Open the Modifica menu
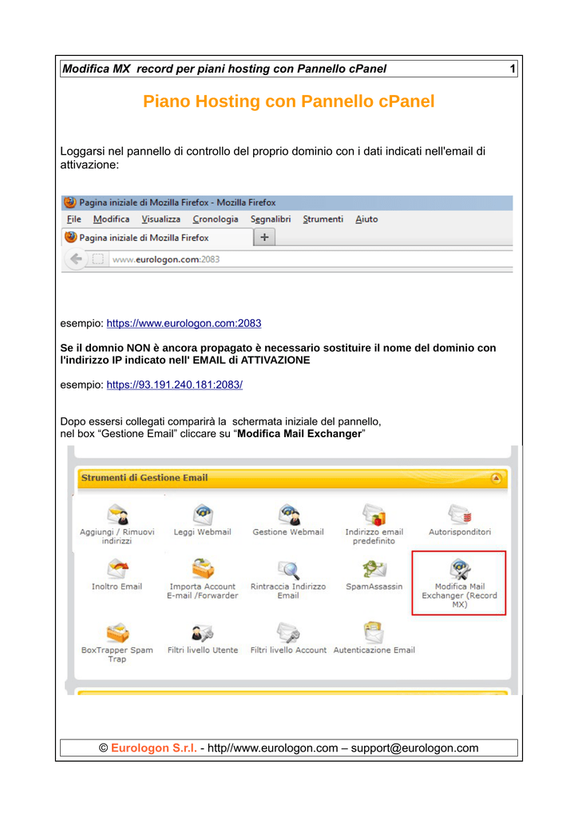The image size is (578, 817). click(112, 219)
